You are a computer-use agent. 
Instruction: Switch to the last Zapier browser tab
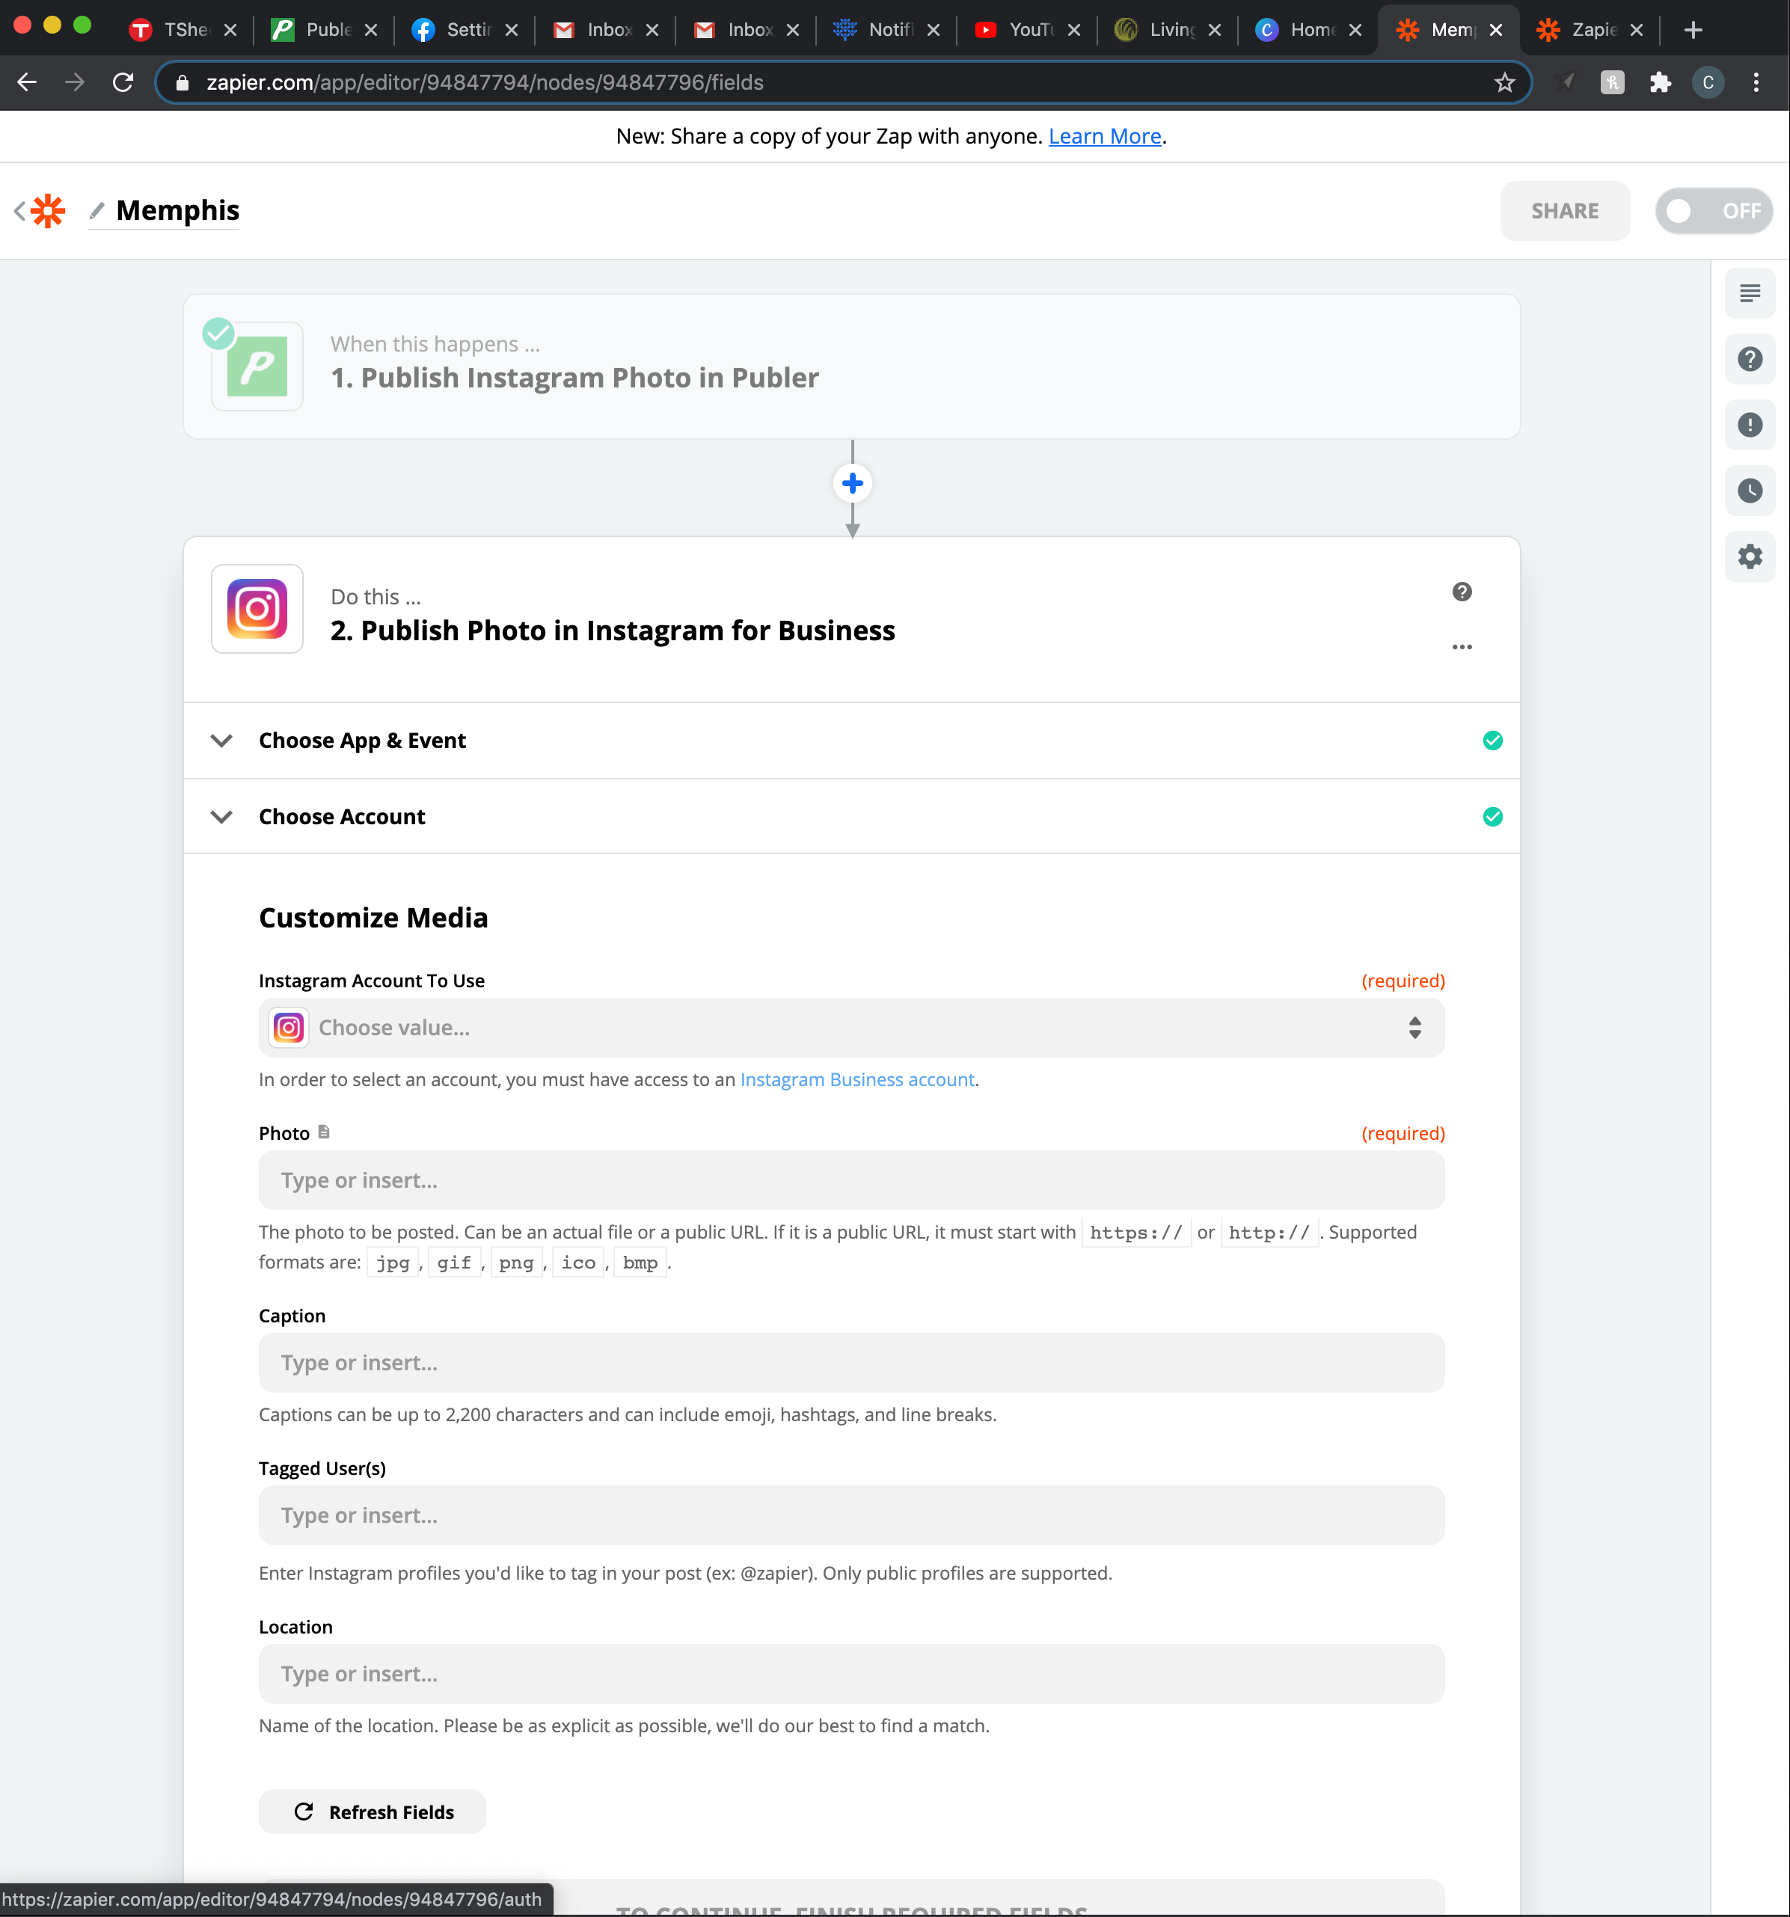(x=1590, y=30)
